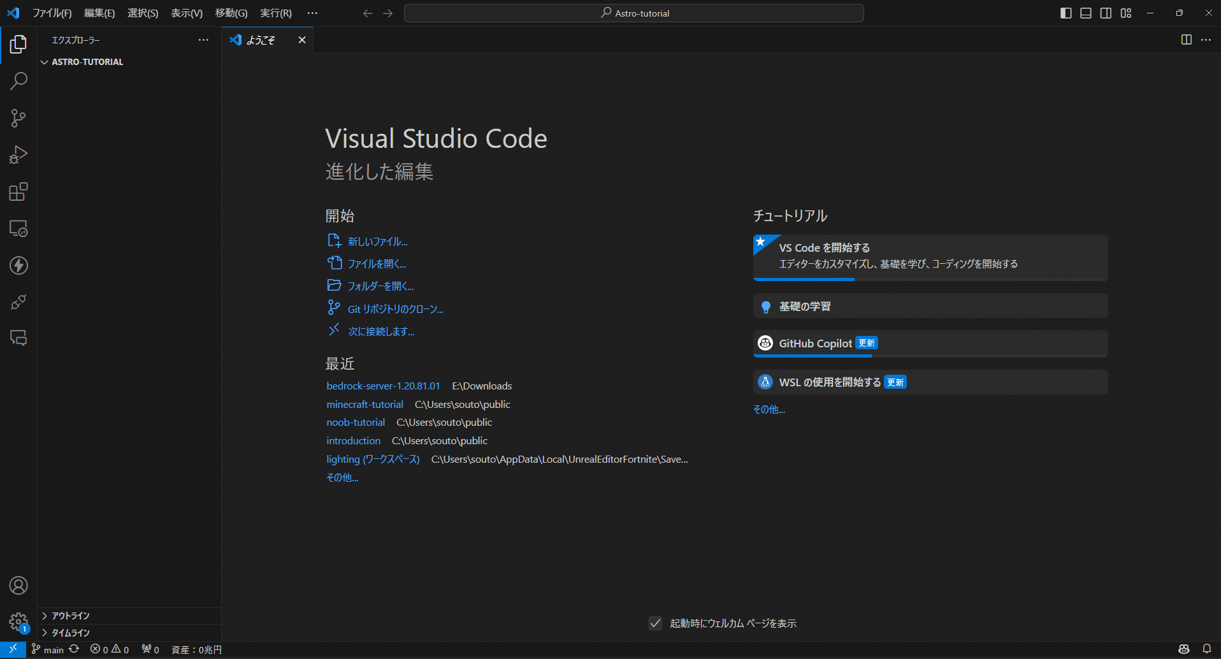Open the Explorer more actions ellipsis
Image resolution: width=1221 pixels, height=659 pixels.
pos(203,40)
